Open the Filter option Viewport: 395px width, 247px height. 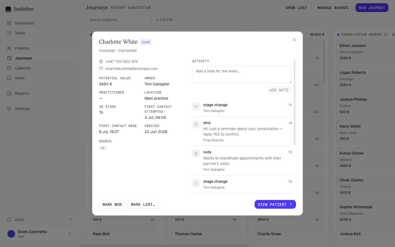click(164, 20)
